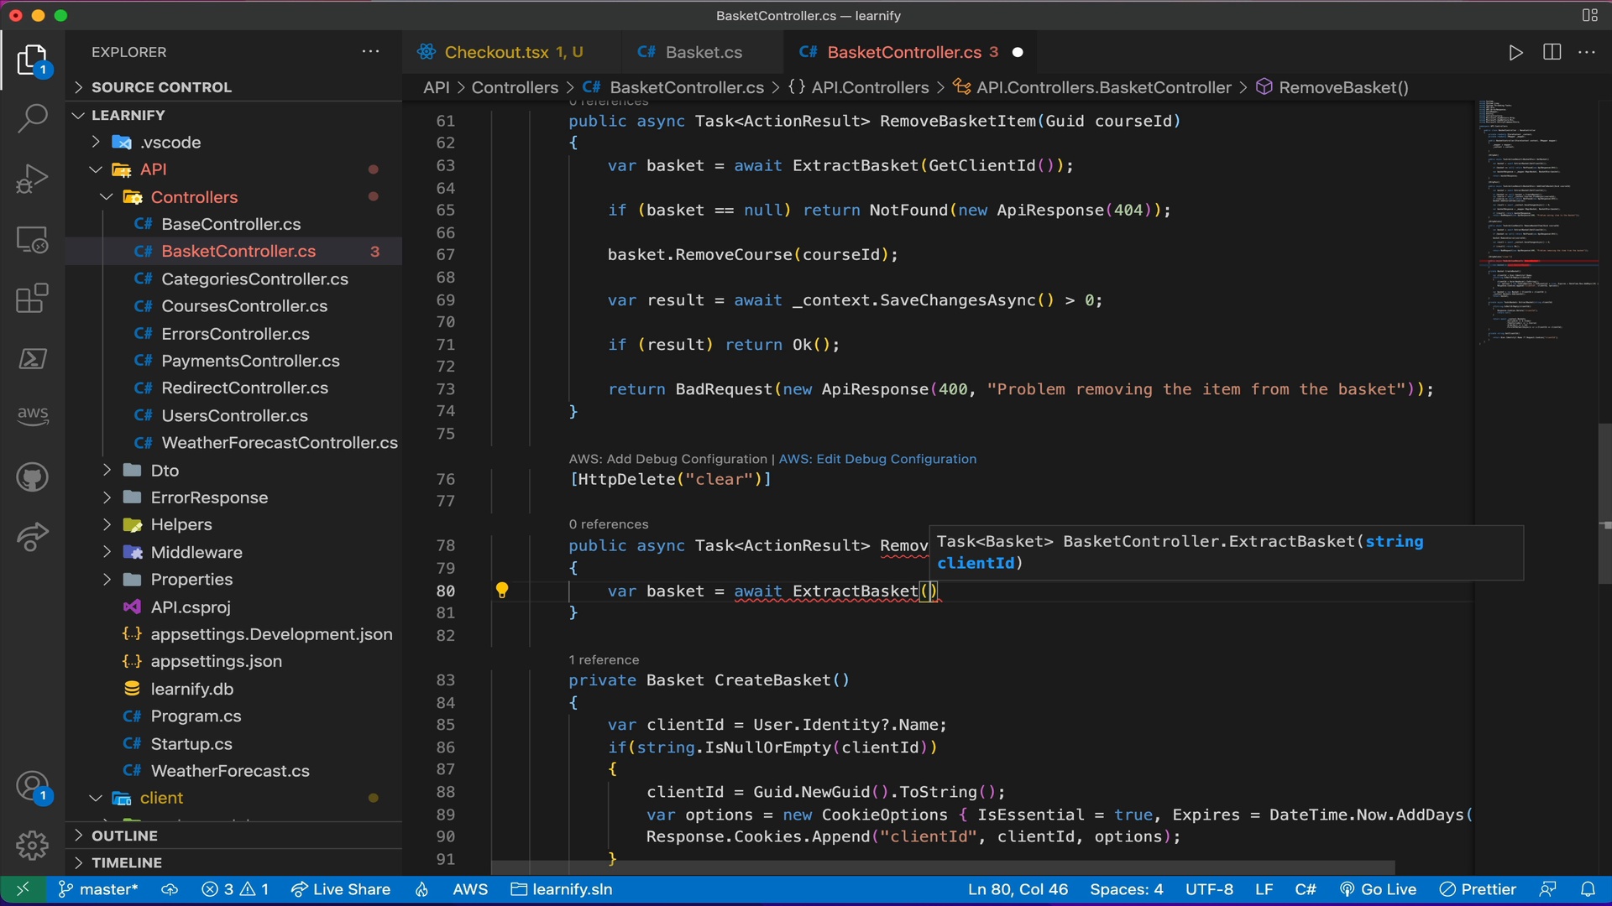Toggle the Go Live server status
The height and width of the screenshot is (906, 1612).
1389,888
